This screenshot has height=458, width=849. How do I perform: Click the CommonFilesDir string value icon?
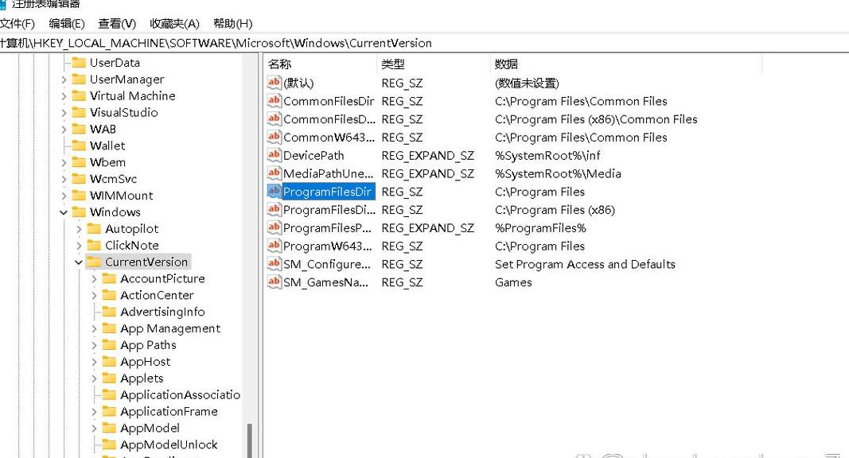[275, 101]
